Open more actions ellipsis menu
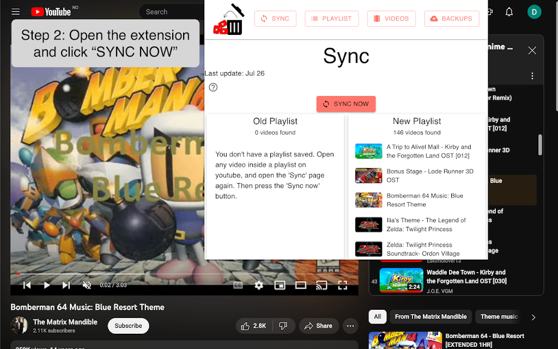 tap(350, 326)
